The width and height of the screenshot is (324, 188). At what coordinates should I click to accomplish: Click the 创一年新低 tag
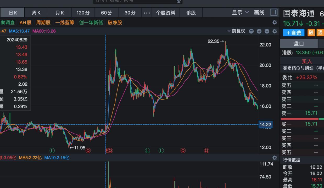pos(91,22)
